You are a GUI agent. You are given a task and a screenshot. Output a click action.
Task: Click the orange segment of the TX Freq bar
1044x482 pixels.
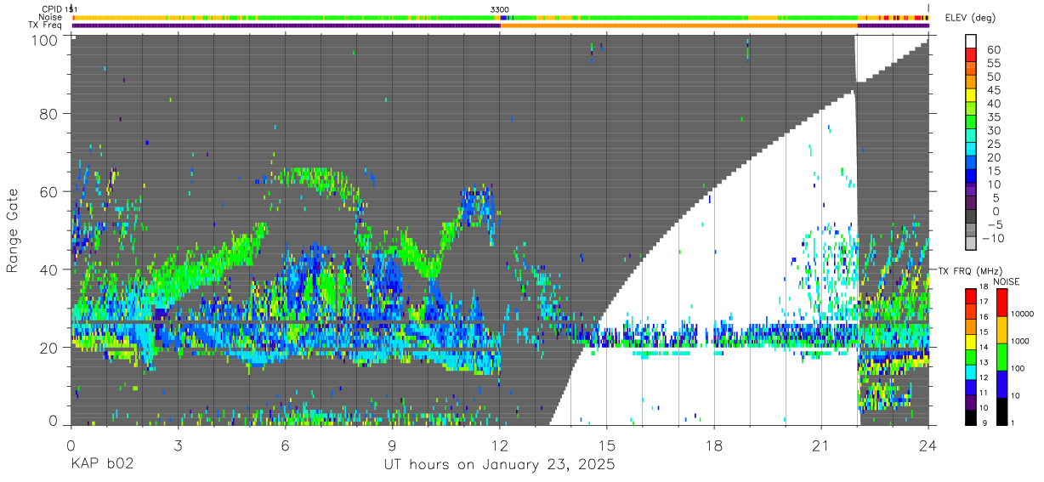click(x=678, y=26)
